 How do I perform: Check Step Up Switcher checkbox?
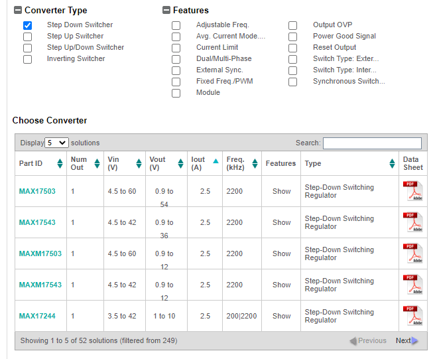[x=27, y=36]
